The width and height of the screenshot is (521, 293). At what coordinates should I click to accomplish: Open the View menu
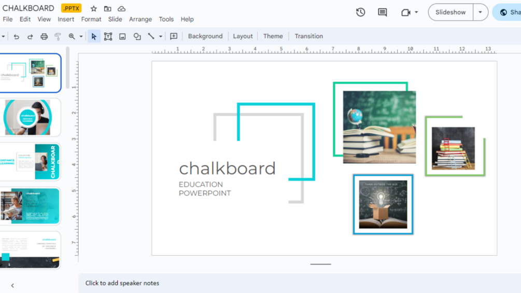[x=44, y=19]
